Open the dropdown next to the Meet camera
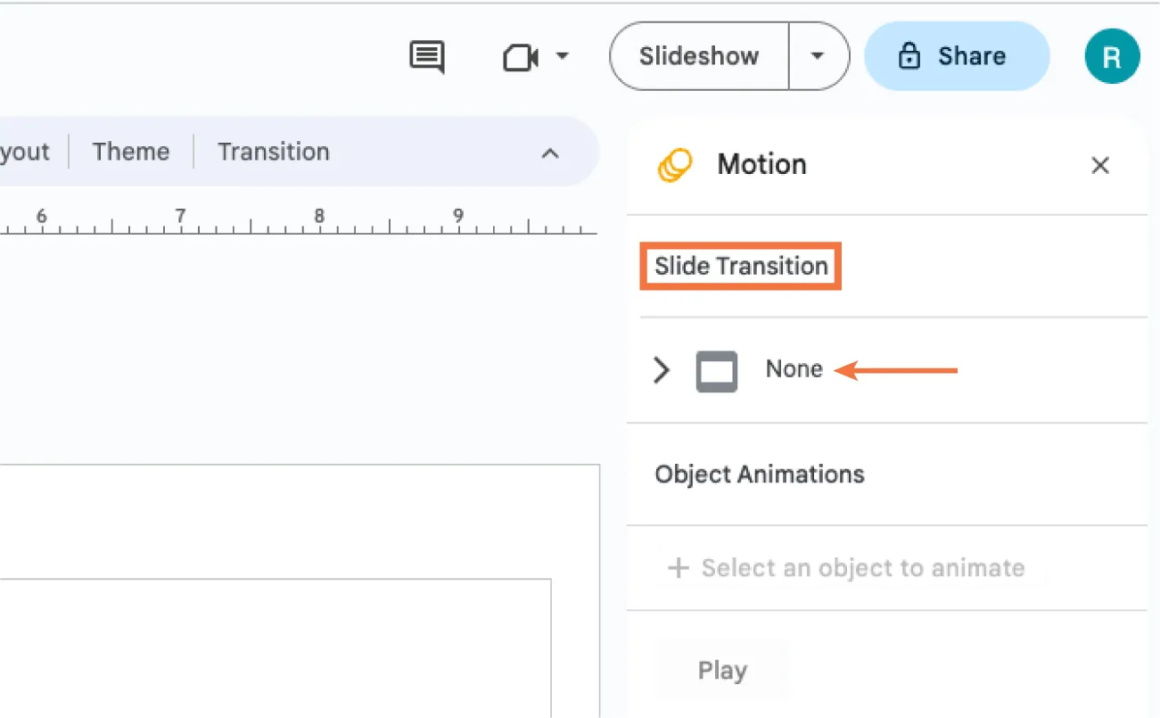This screenshot has height=718, width=1160. coord(563,56)
